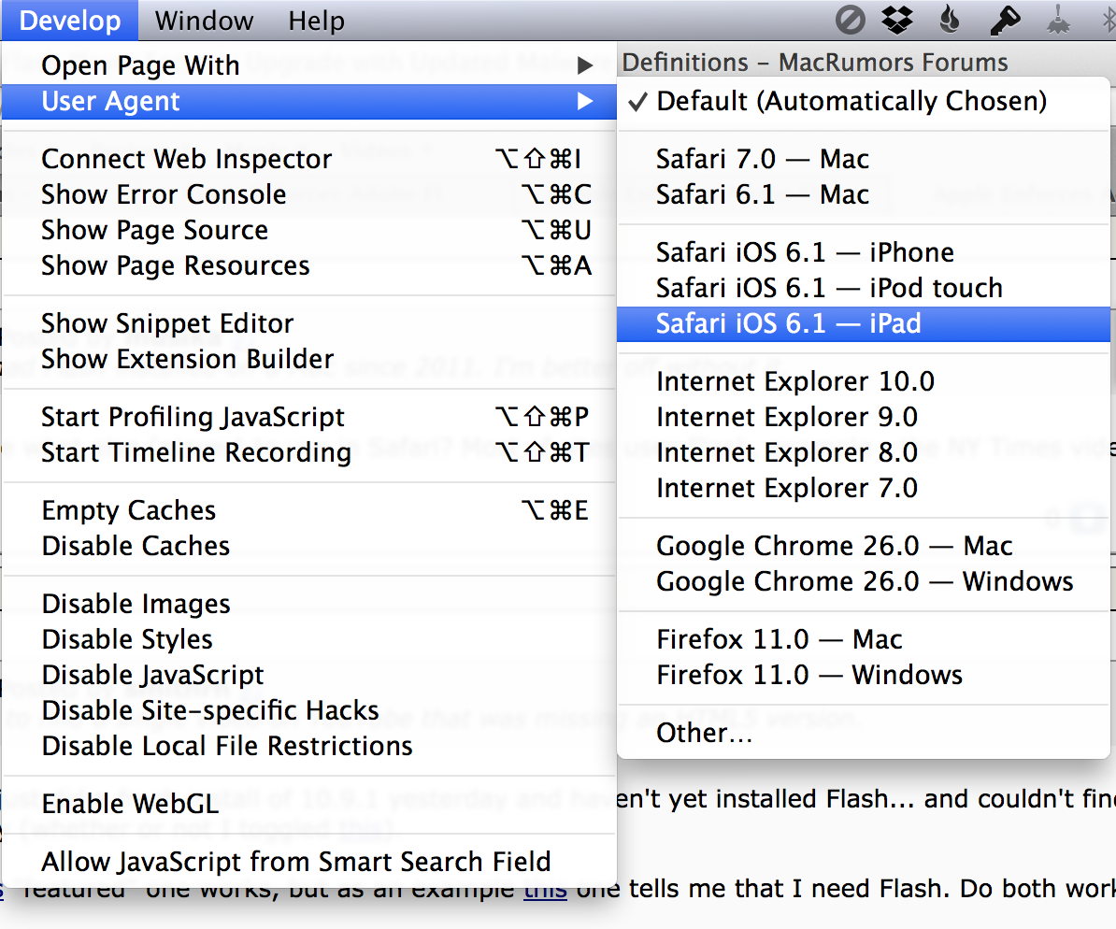Toggle Disable Caches option
This screenshot has width=1116, height=929.
point(136,546)
